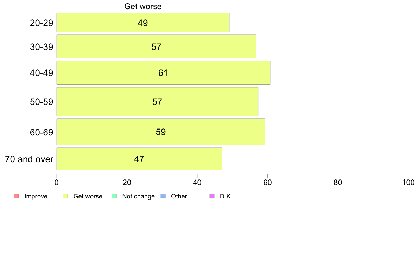
Task: Click the Get worse legend swatch
Action: tap(65, 196)
